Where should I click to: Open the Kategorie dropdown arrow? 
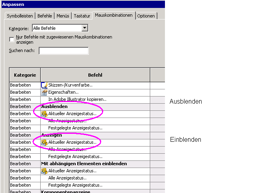85,28
